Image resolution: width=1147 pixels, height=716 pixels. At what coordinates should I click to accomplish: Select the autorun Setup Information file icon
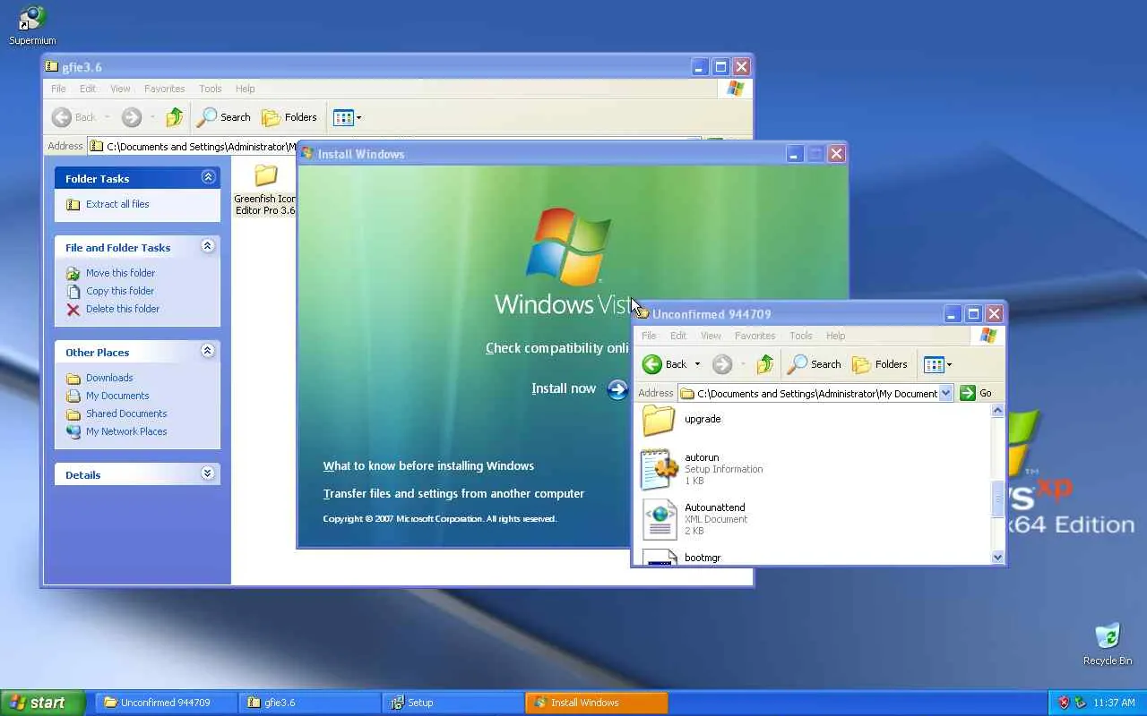[659, 469]
